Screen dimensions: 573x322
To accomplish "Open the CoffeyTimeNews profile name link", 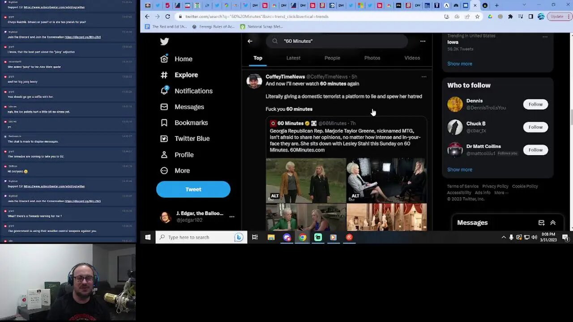I will (285, 77).
